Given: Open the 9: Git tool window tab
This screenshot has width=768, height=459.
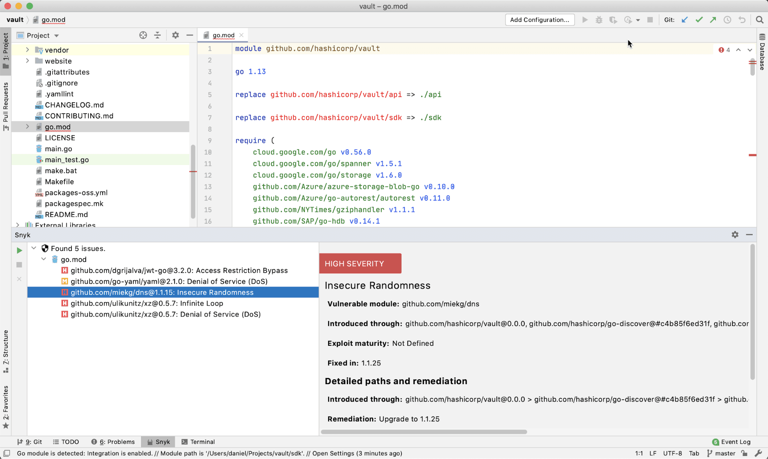Looking at the screenshot, I should point(30,442).
